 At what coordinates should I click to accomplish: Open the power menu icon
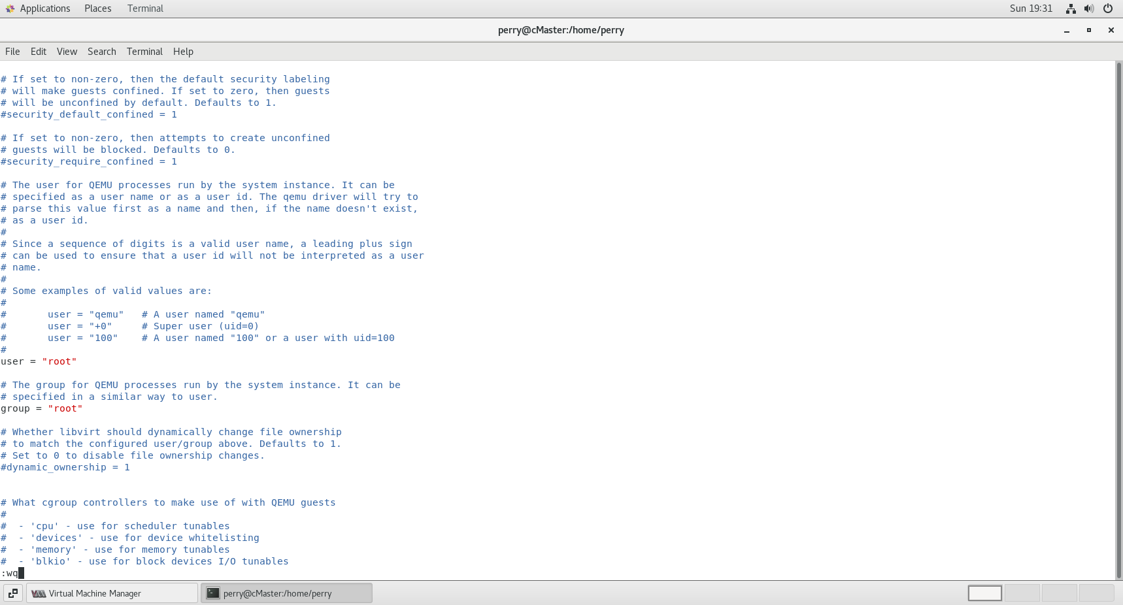point(1108,8)
